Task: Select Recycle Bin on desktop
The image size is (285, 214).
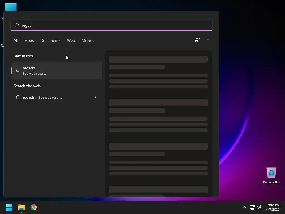Action: pos(271,175)
